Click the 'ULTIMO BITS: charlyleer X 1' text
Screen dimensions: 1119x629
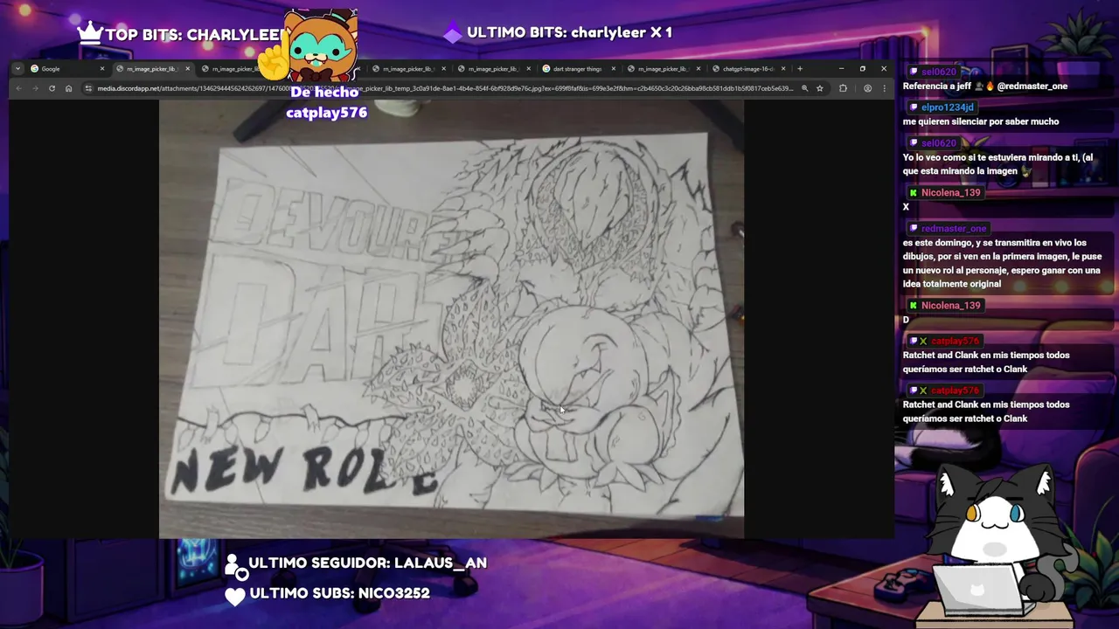tap(569, 32)
